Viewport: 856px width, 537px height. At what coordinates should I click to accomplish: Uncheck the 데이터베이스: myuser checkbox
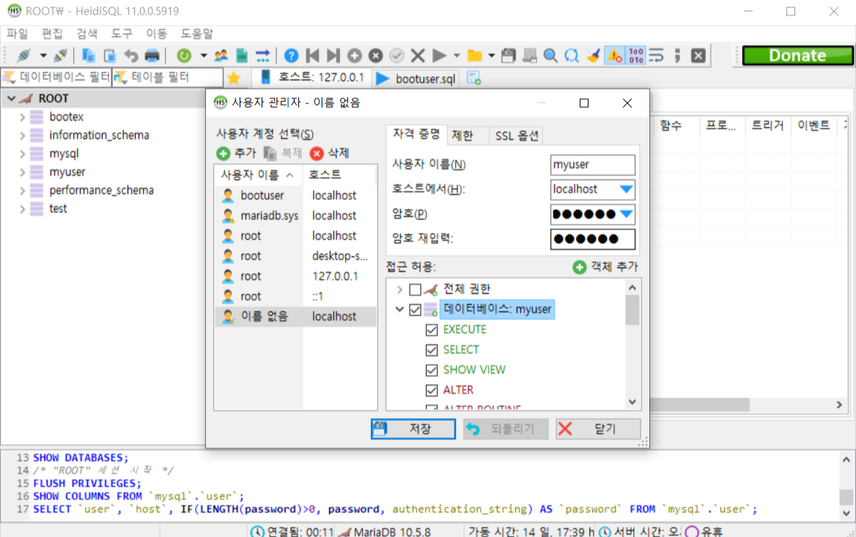(x=416, y=309)
